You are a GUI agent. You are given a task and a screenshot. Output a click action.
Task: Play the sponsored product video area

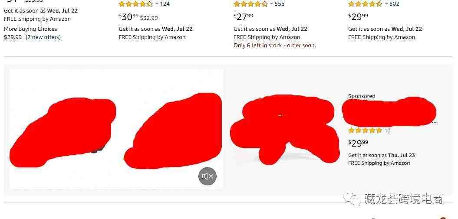pos(116,129)
